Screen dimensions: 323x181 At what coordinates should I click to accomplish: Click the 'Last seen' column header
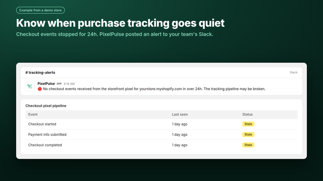point(180,114)
